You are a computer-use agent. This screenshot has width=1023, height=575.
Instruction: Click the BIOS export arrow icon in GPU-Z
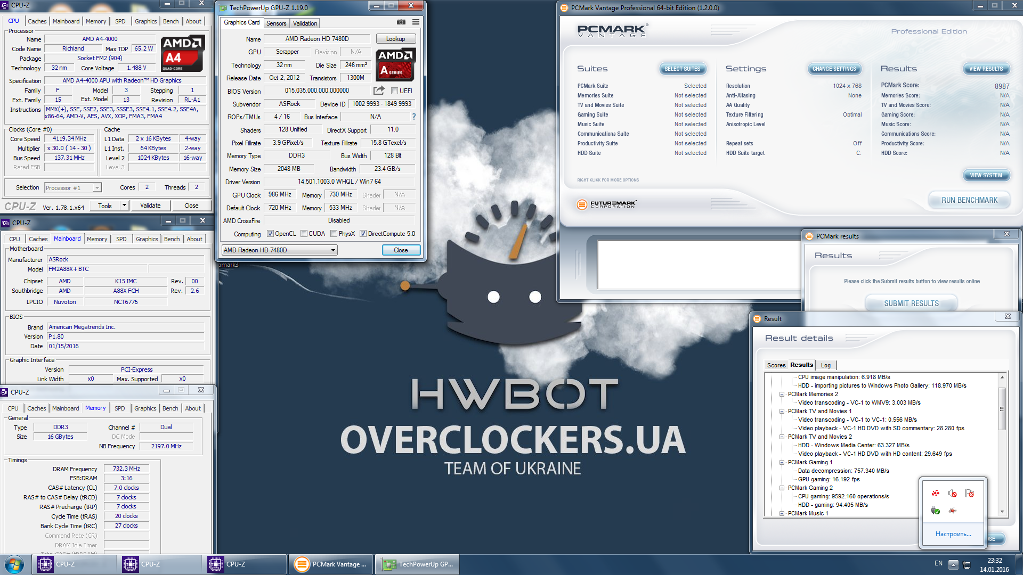coord(379,91)
